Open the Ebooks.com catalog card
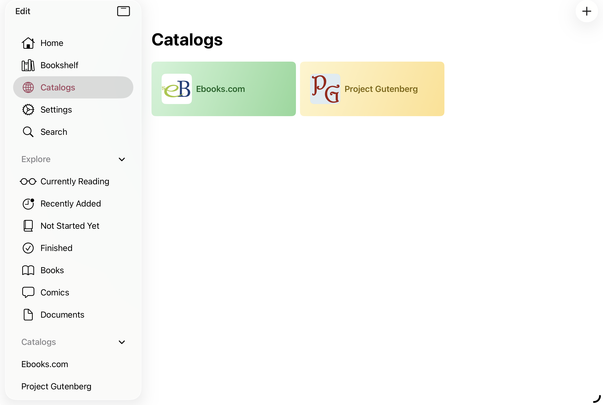 pos(224,89)
